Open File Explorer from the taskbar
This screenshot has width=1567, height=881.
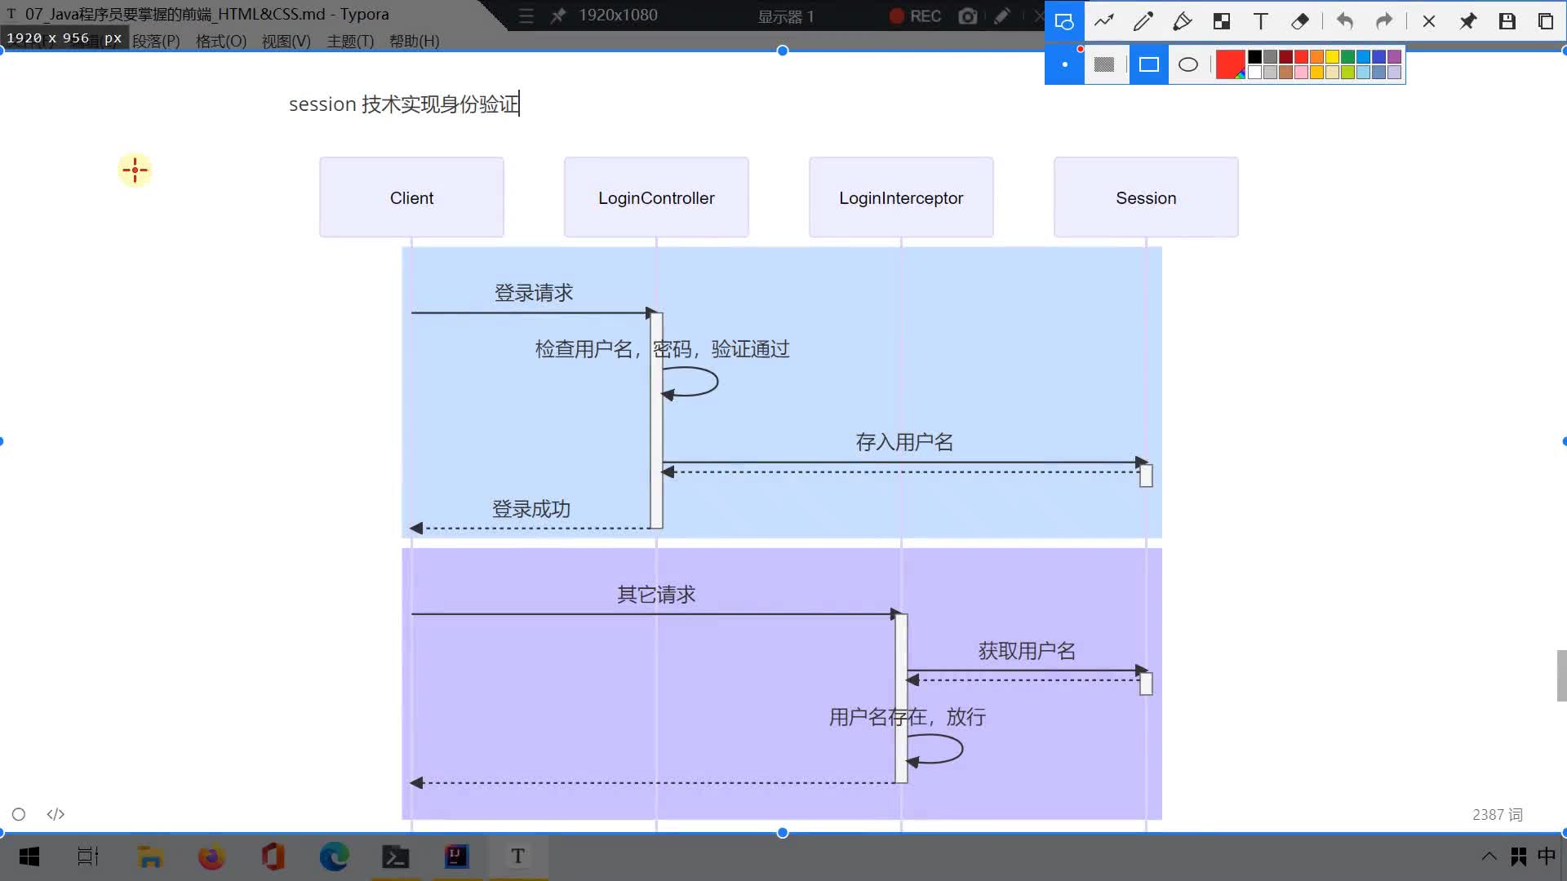click(x=150, y=857)
